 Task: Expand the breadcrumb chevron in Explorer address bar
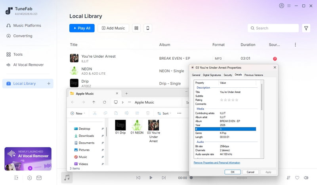tap(122, 102)
